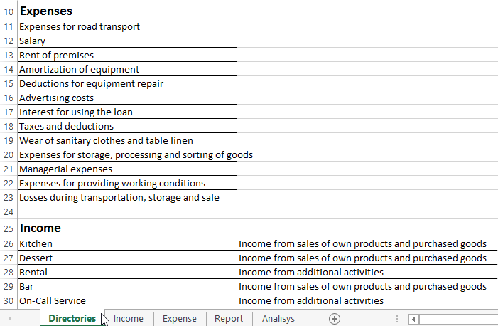Viewport: 498px width, 326px height.
Task: Select 'Income from additional activities' beside On-Call Service
Action: 367,300
